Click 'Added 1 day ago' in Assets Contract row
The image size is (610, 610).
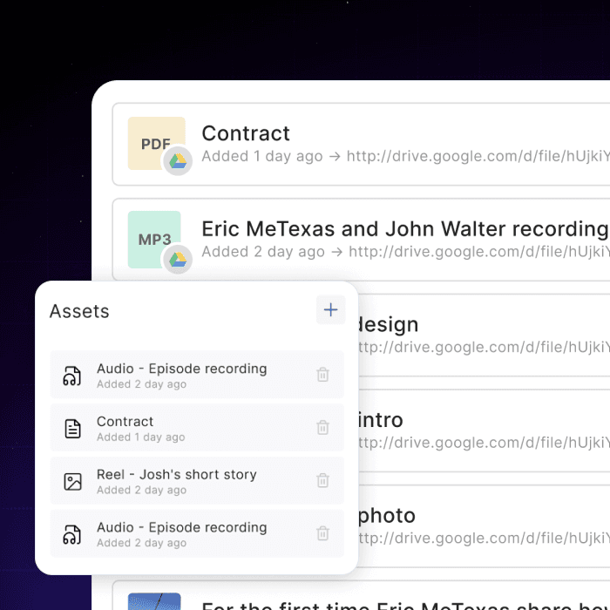tap(141, 437)
